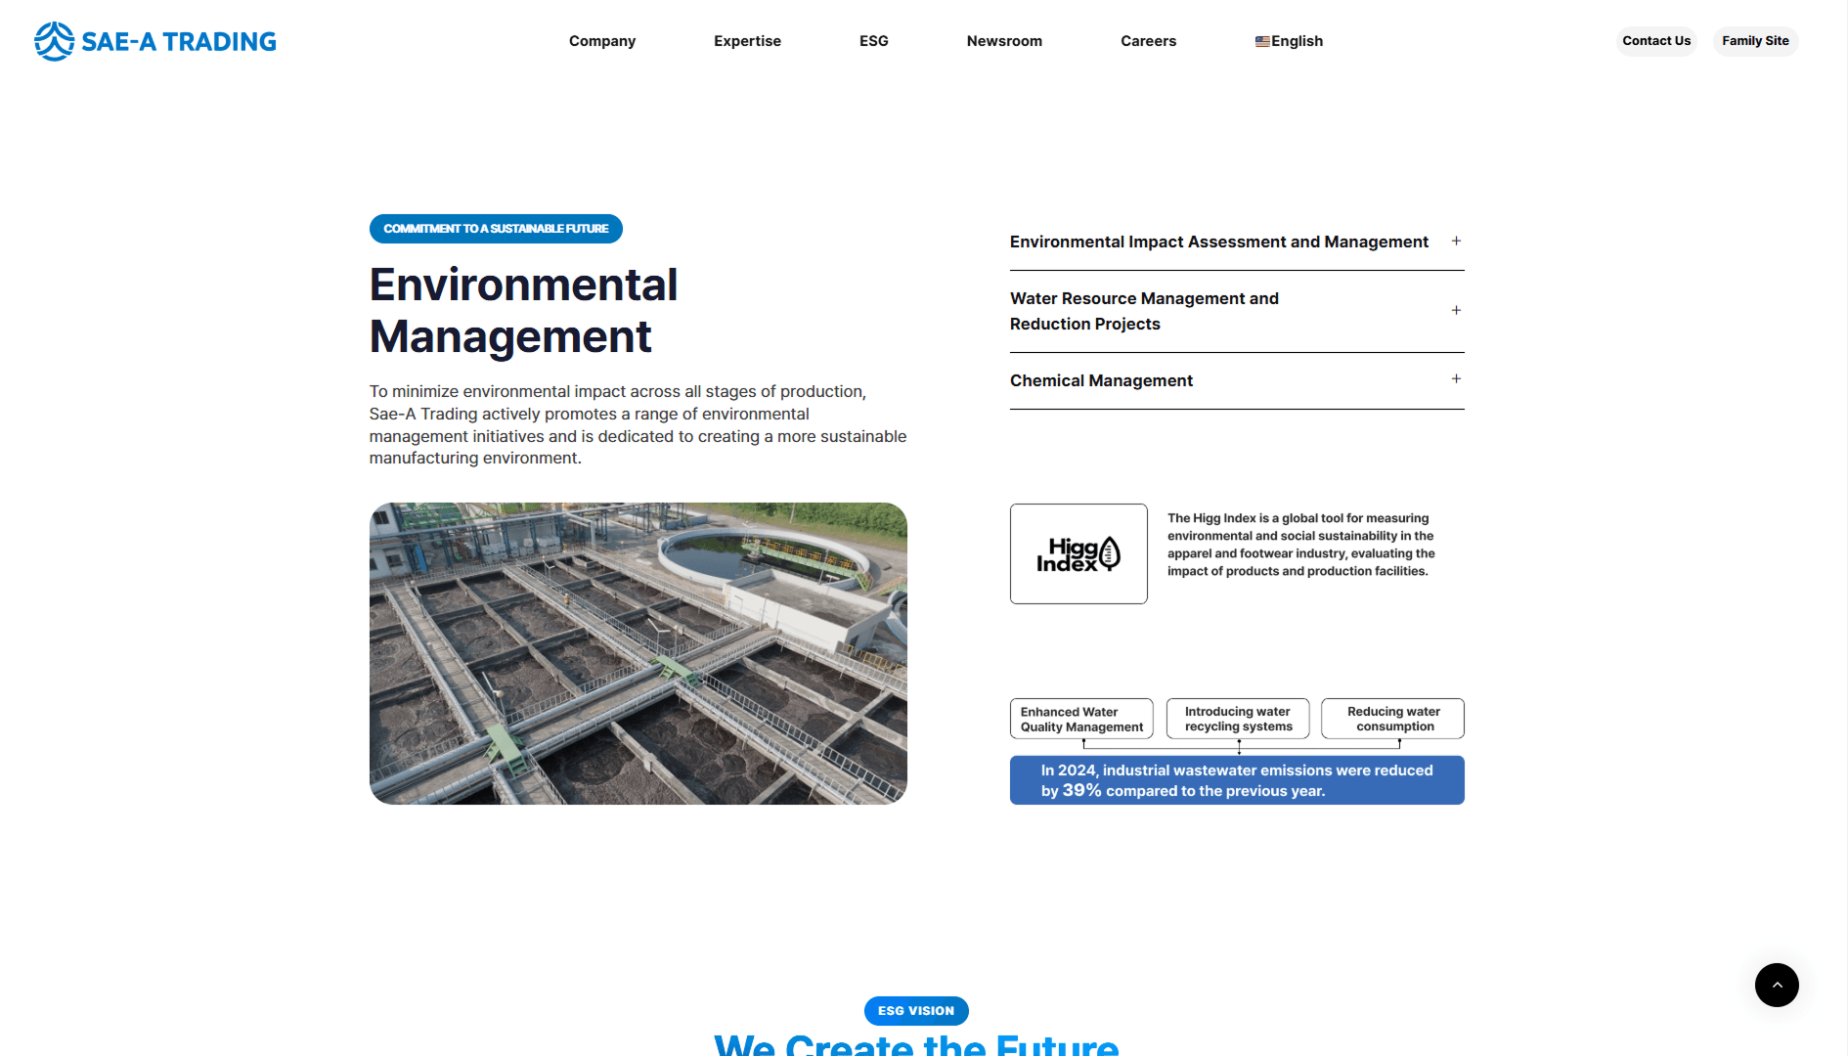Open the Company menu

tap(602, 41)
